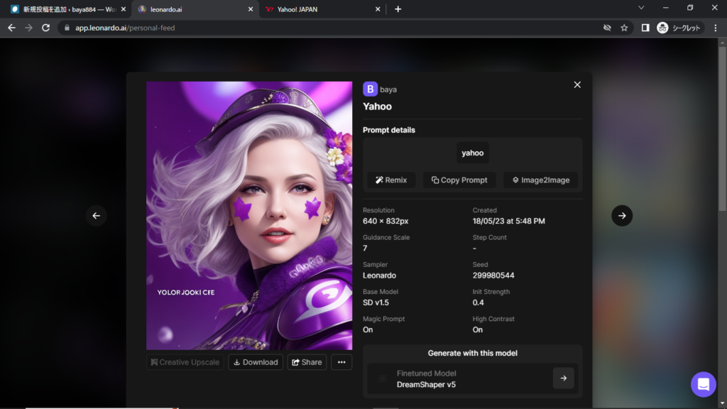Click the generated purple portrait image

click(249, 215)
